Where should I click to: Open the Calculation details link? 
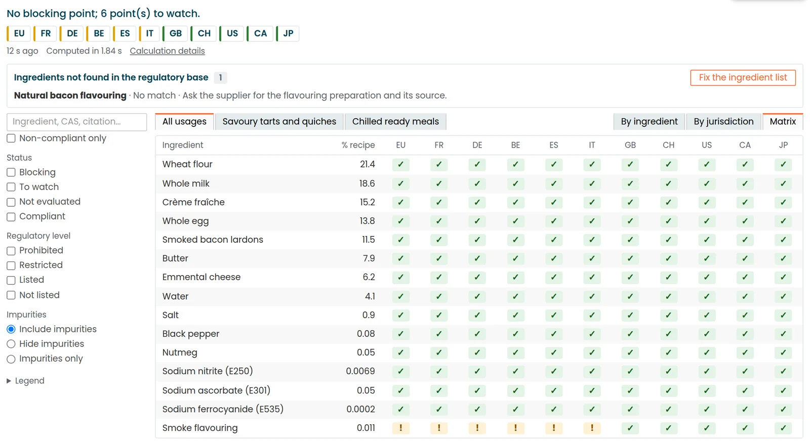click(167, 51)
